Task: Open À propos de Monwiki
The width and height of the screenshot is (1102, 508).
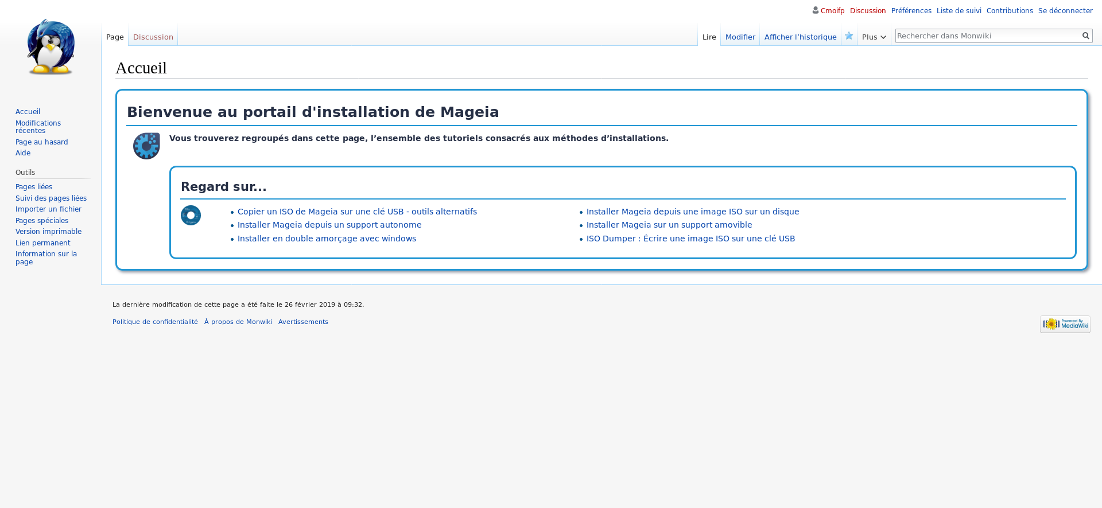Action: point(238,322)
